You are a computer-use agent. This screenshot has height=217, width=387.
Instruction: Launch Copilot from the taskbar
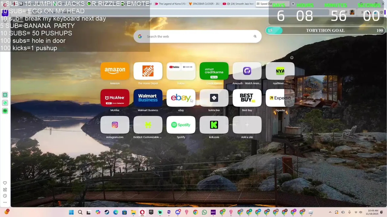click(98, 212)
